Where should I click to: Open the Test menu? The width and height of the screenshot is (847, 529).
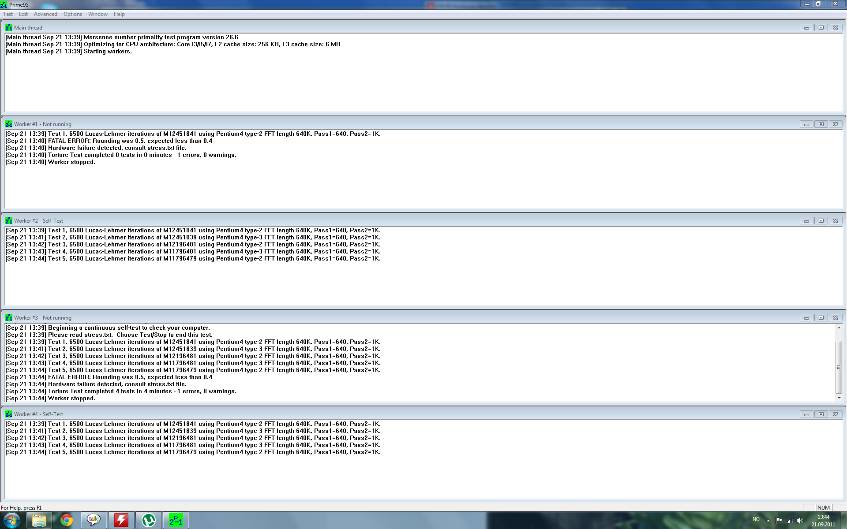(8, 14)
